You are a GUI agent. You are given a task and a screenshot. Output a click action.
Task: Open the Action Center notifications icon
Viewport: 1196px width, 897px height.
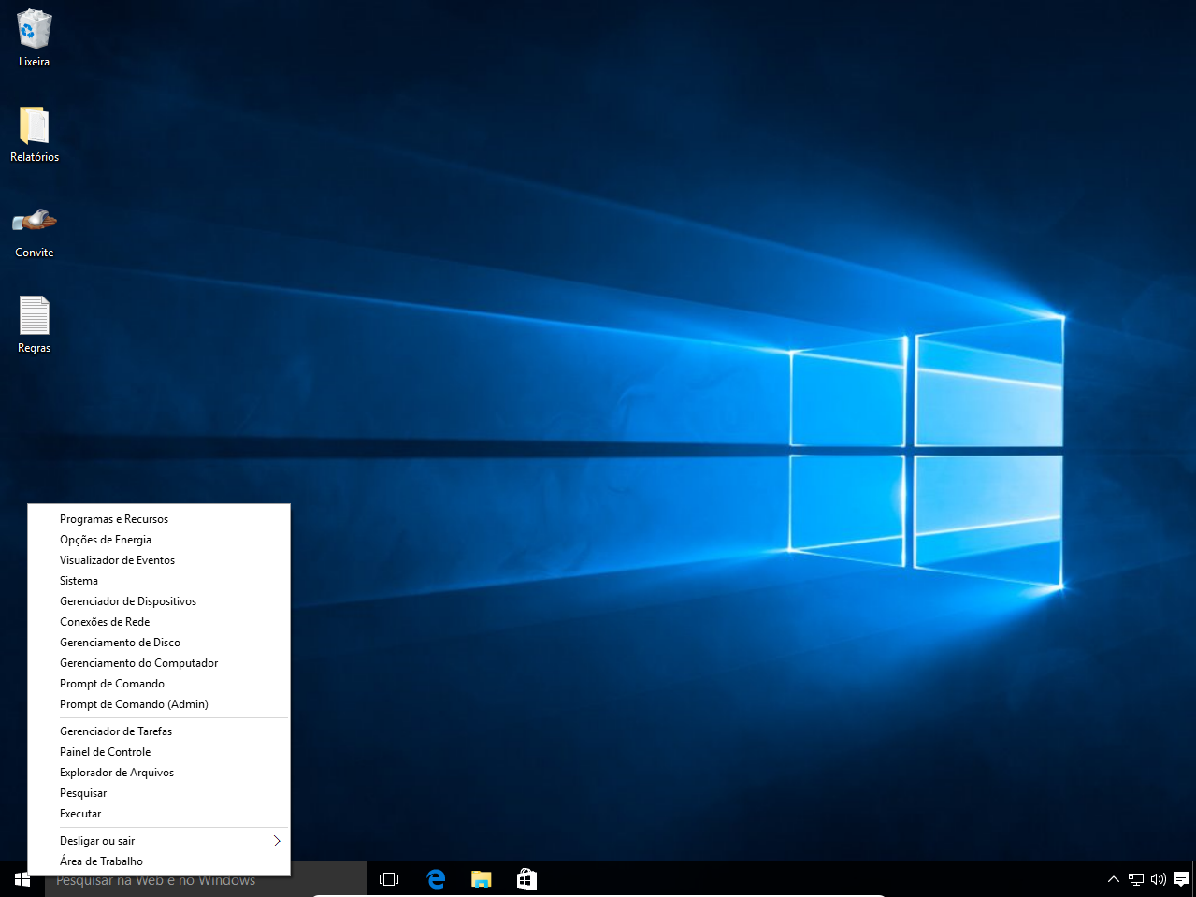coord(1181,879)
